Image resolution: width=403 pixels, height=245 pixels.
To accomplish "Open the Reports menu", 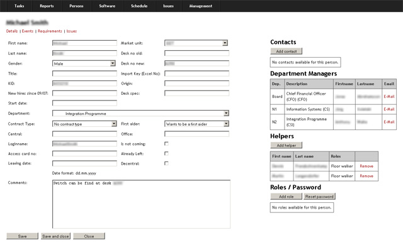I will [47, 6].
